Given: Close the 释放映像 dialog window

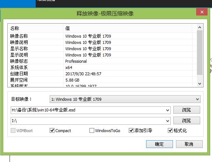Looking at the screenshot, I should (x=202, y=12).
